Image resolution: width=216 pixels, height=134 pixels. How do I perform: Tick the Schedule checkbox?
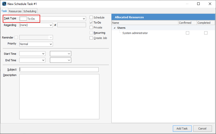click(x=91, y=17)
